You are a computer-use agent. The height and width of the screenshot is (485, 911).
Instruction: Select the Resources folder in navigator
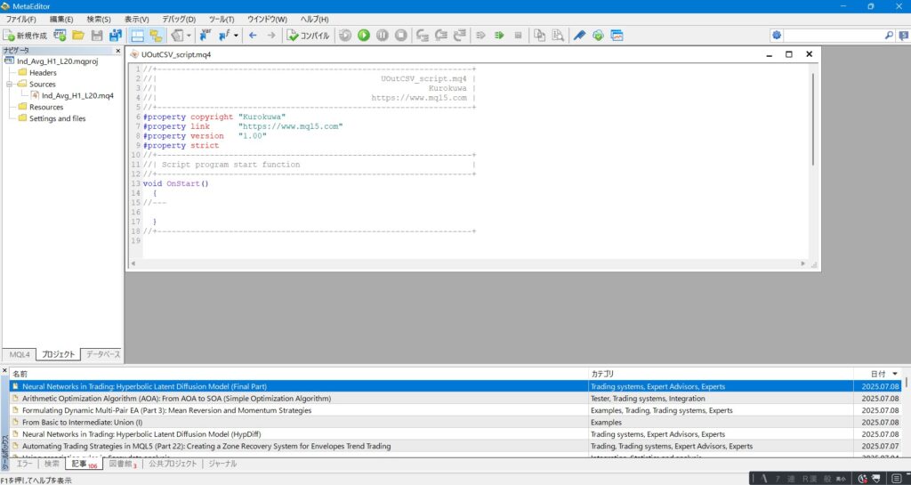coord(46,107)
